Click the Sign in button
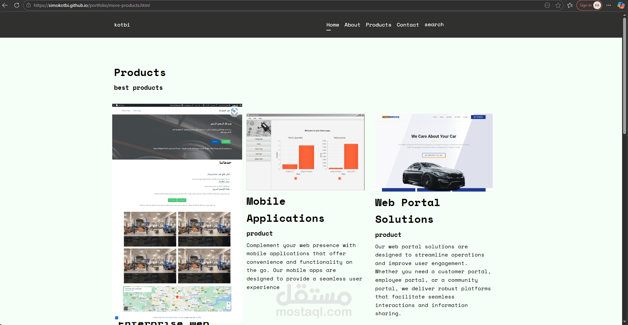Viewport: 628px width, 325px height. [x=585, y=5]
